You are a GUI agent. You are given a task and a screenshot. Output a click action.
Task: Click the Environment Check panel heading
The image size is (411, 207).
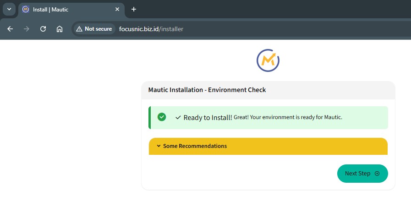click(207, 90)
